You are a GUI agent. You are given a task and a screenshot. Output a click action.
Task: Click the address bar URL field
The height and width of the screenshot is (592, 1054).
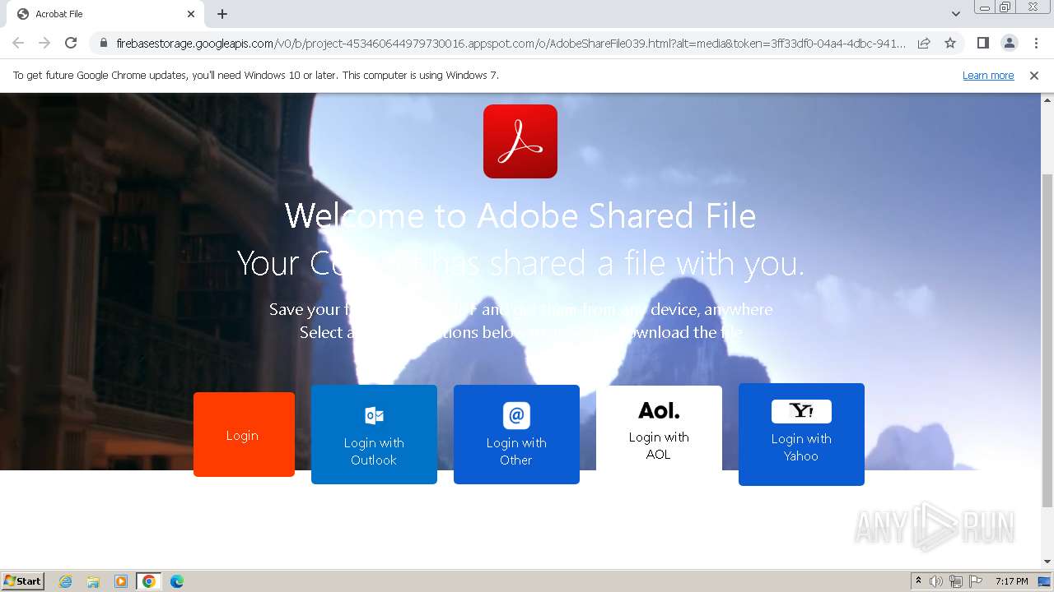click(511, 43)
